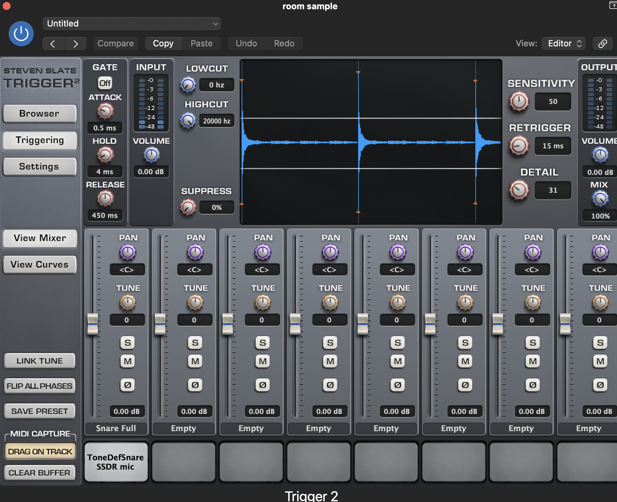This screenshot has height=502, width=617.
Task: Go to previous preset arrow
Action: coord(53,44)
